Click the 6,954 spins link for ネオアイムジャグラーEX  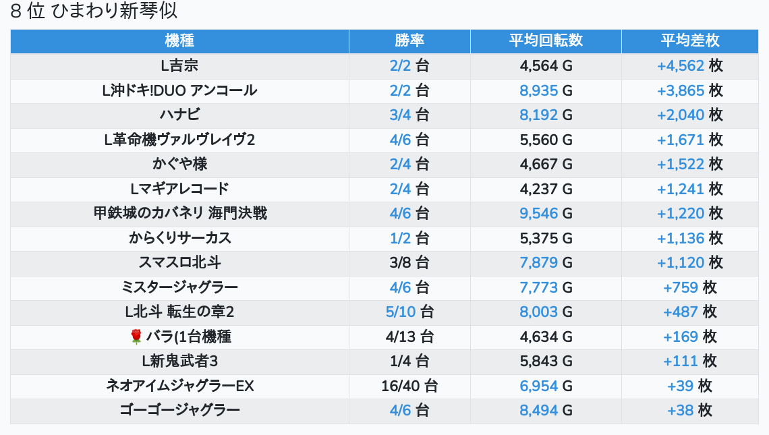coord(538,386)
